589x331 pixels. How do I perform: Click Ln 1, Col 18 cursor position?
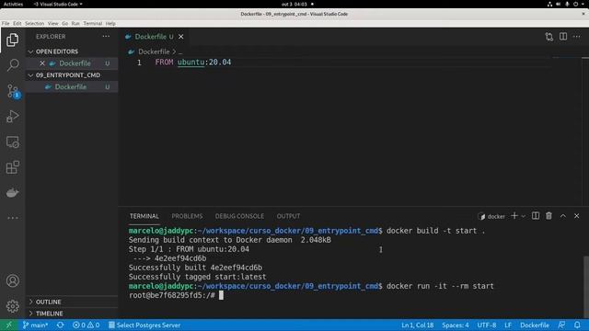coord(417,325)
